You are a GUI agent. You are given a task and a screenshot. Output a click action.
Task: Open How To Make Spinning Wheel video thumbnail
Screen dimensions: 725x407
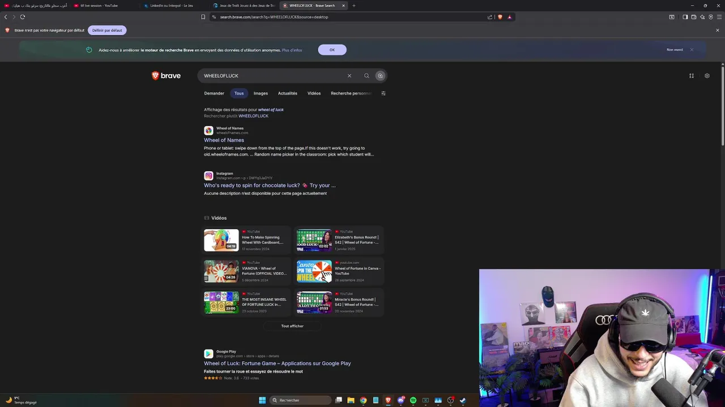(x=221, y=240)
